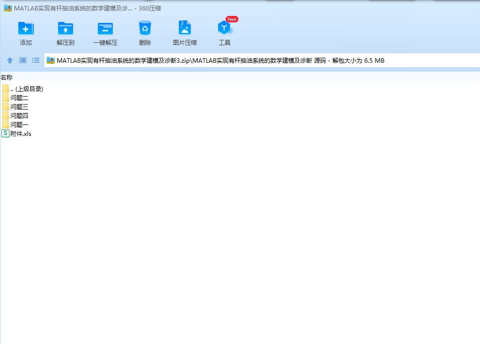
Task: Click the 问题一 folder icon
Action: [x=5, y=124]
